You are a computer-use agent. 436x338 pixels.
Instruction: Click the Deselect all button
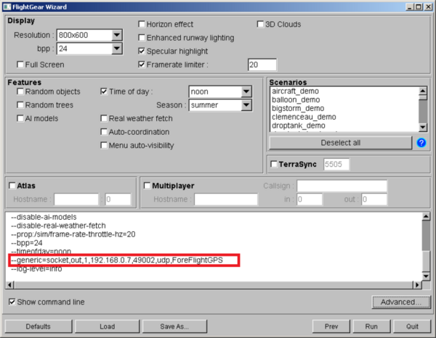pos(340,143)
